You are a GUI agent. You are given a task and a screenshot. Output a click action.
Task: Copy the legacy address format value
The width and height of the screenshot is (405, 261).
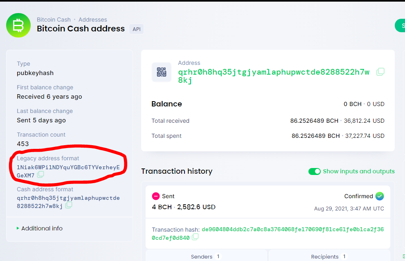40,175
